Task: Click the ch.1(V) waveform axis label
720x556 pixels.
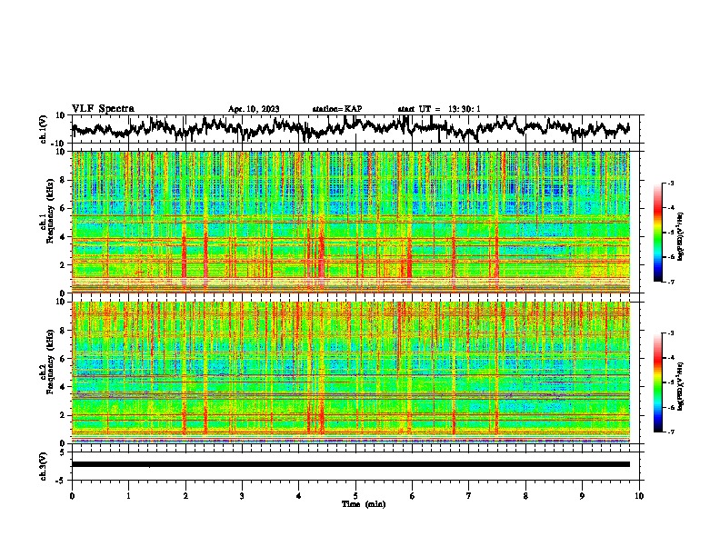Action: point(44,129)
